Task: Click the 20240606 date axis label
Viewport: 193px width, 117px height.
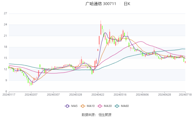Action: (x=142, y=95)
